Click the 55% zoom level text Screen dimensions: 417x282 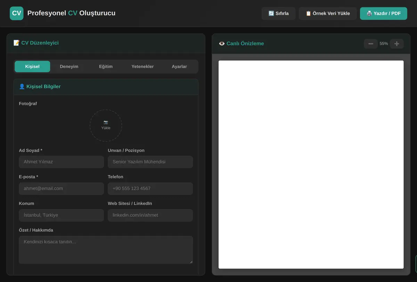[x=384, y=44]
